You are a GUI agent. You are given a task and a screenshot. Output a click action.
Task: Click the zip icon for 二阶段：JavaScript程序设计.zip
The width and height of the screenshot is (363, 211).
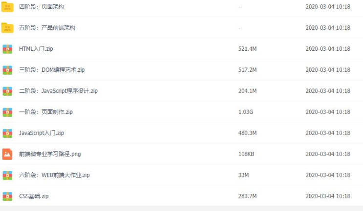7,91
